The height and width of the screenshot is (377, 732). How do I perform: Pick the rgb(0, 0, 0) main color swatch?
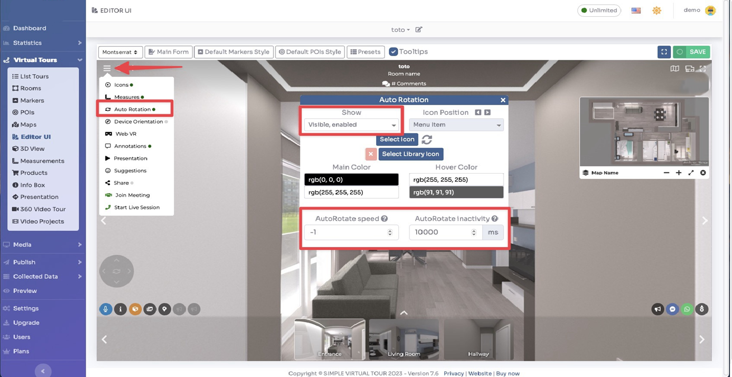(351, 179)
